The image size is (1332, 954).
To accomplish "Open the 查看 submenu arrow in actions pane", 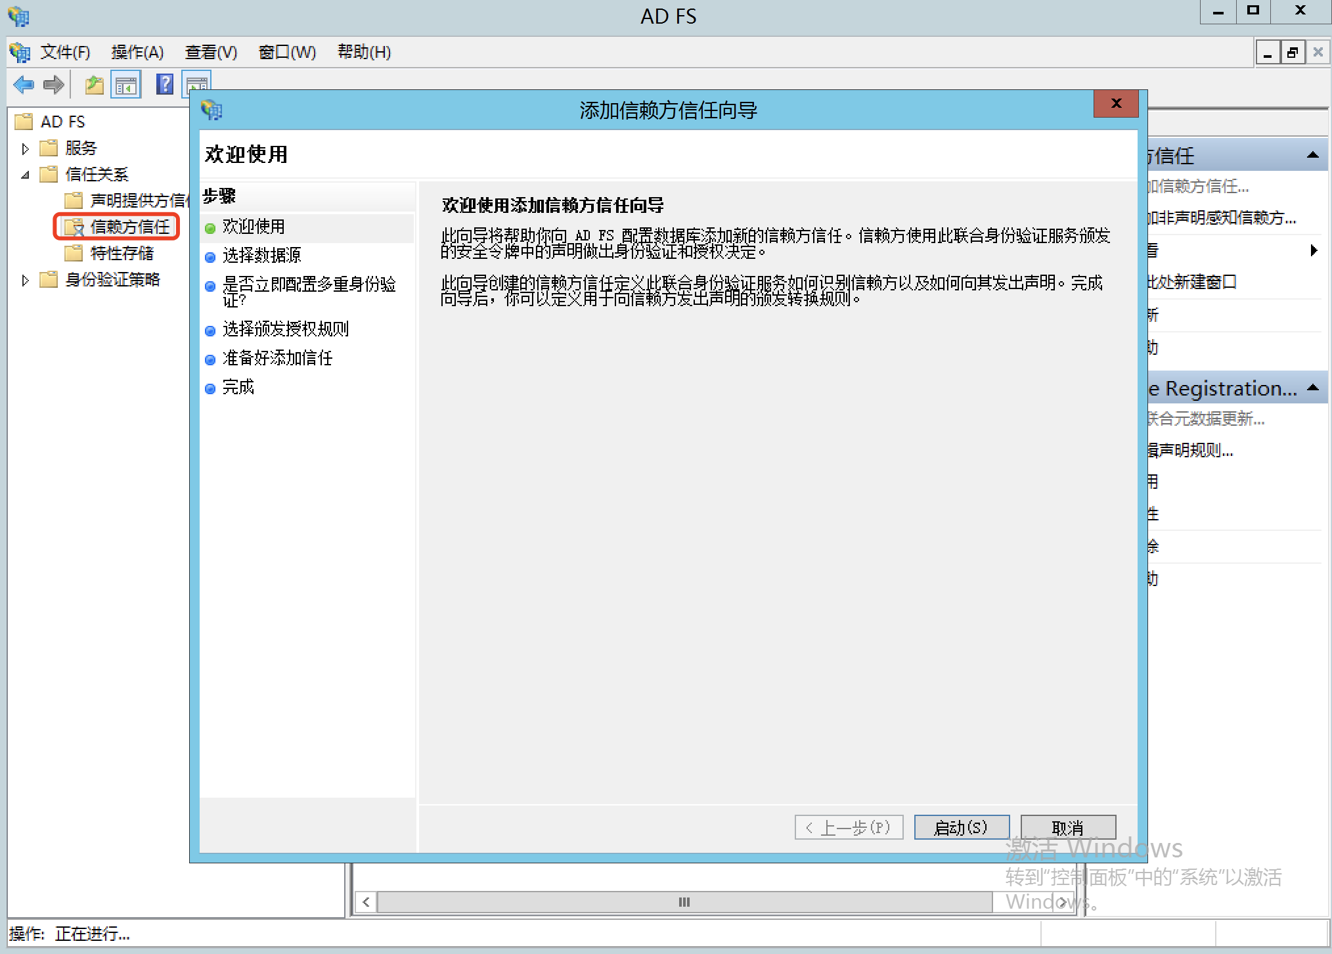I will tap(1314, 250).
